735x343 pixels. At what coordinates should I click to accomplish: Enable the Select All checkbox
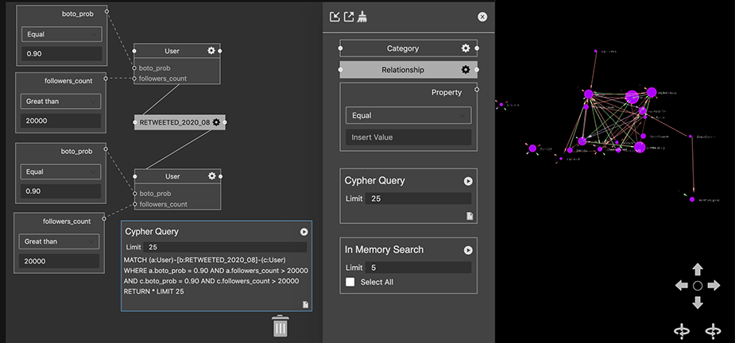click(x=350, y=282)
